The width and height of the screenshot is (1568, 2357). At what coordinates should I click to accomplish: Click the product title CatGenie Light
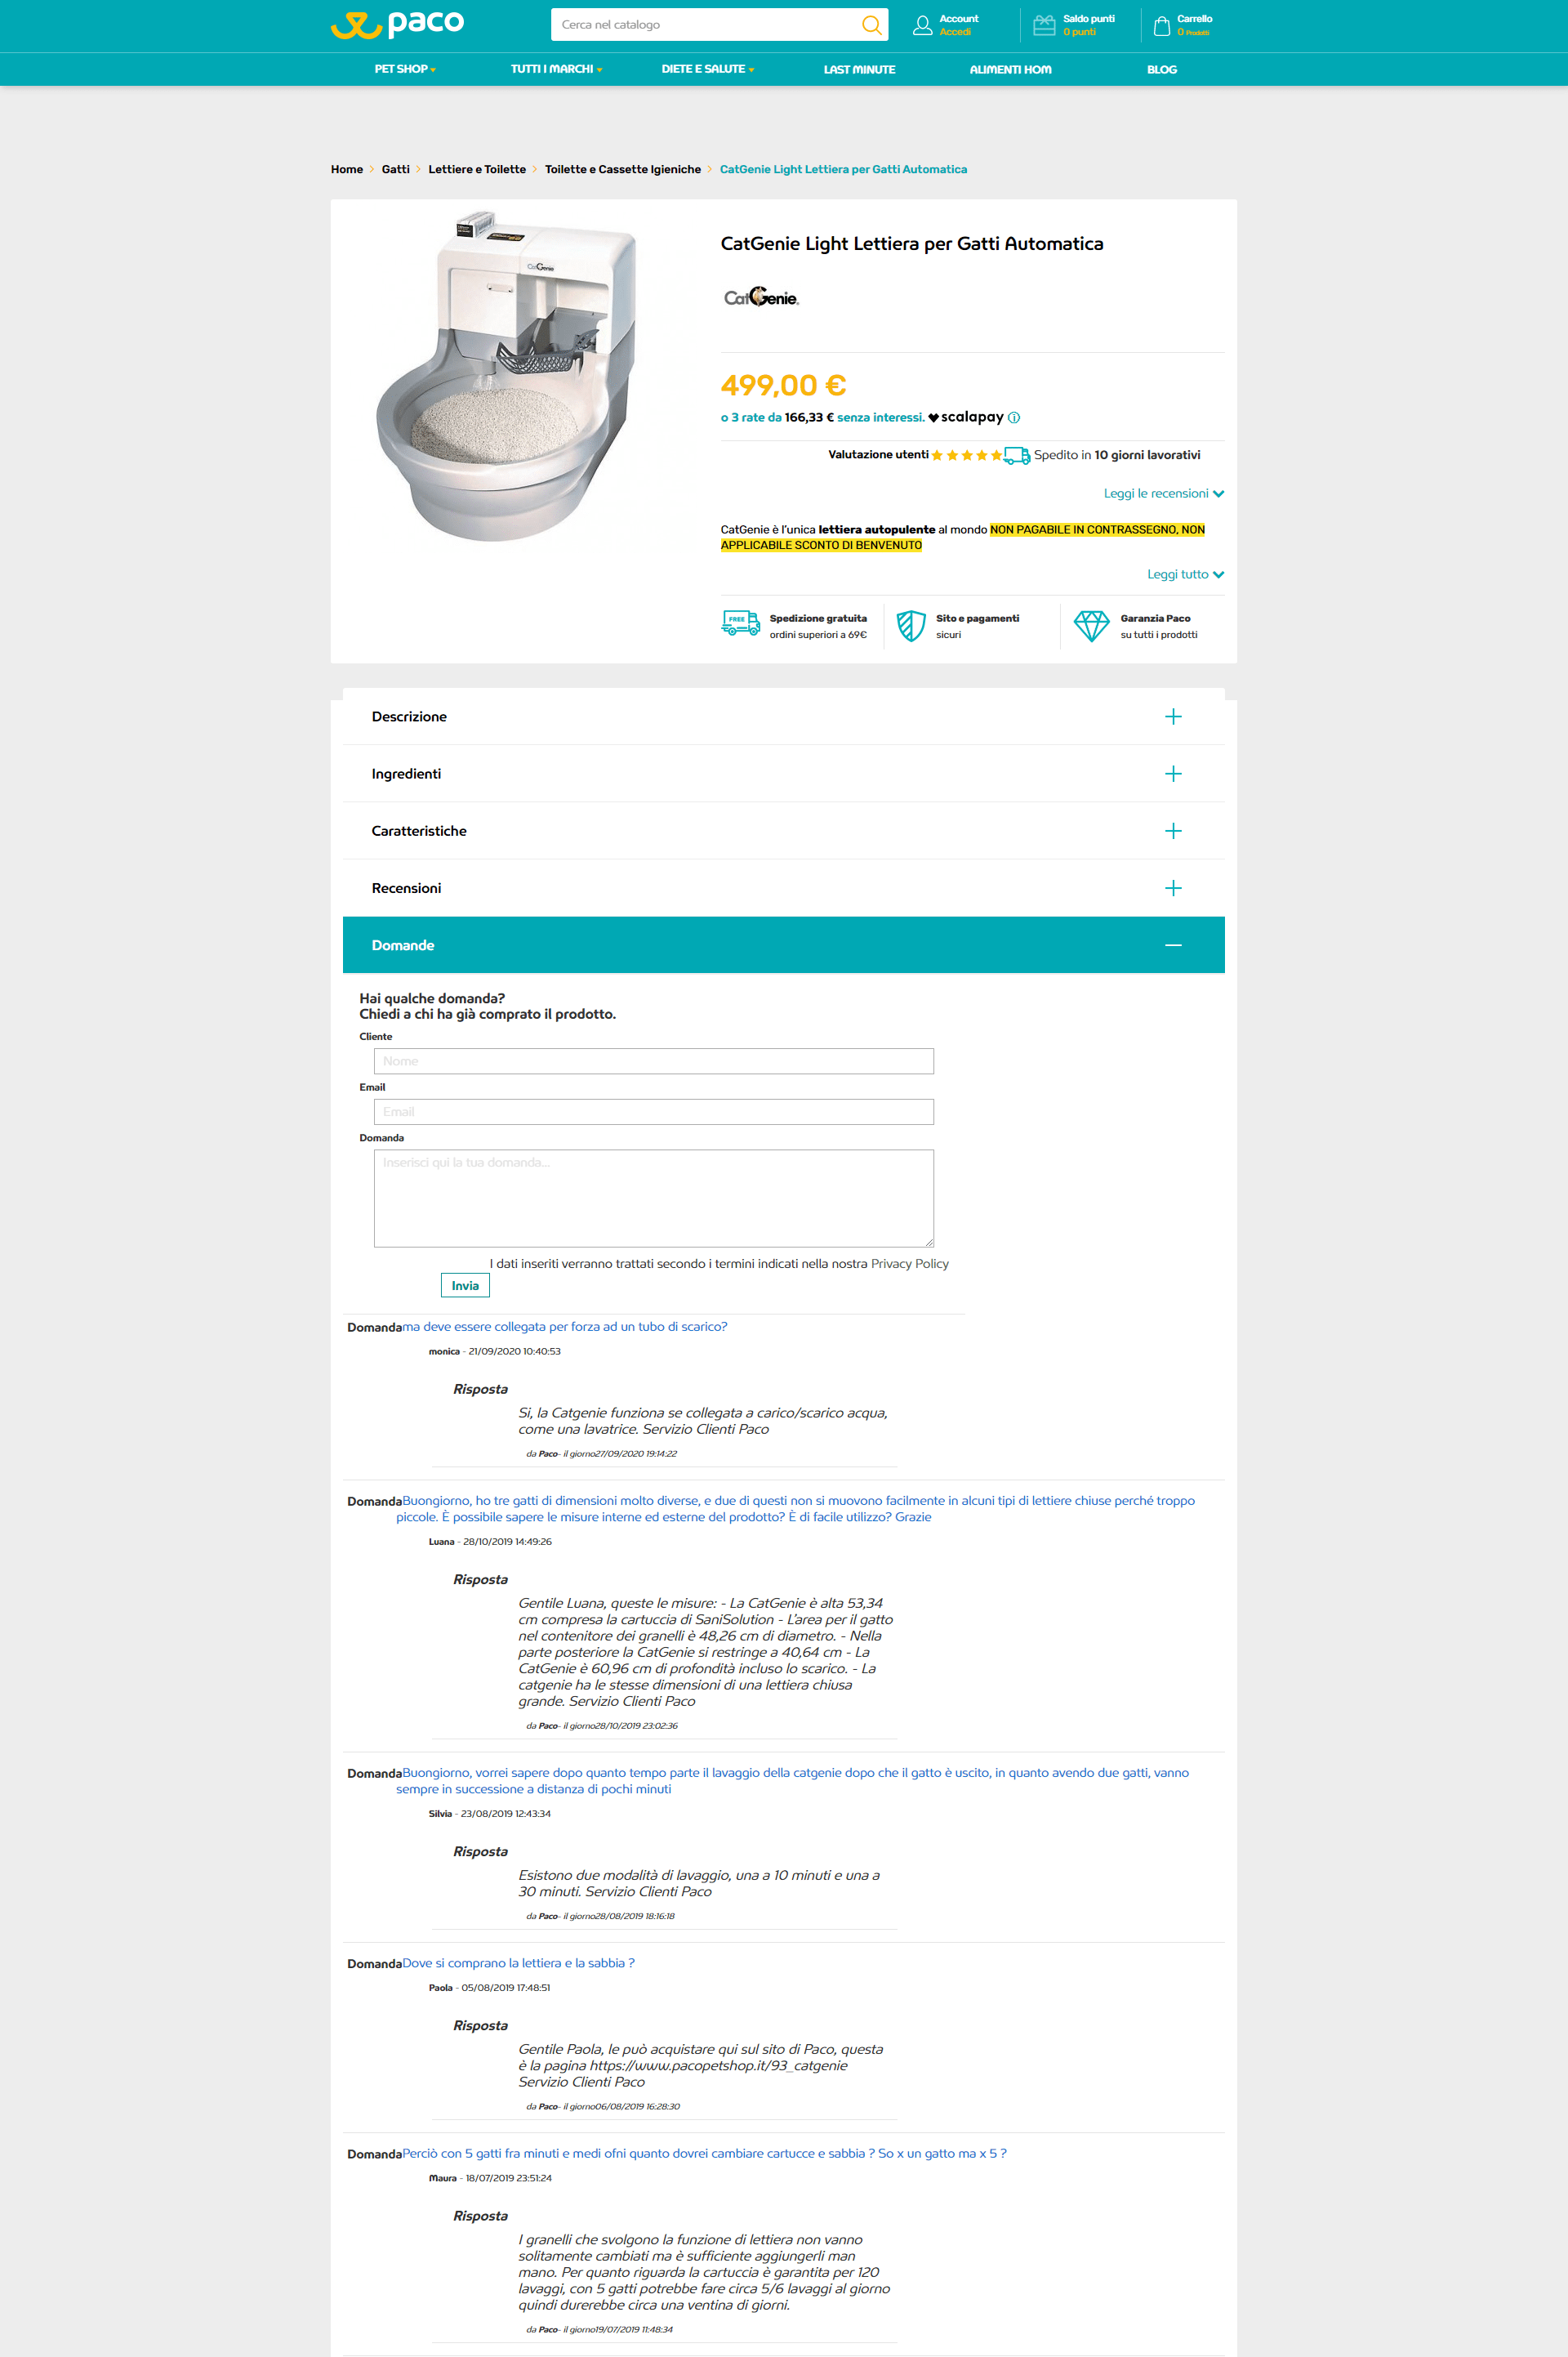tap(912, 243)
